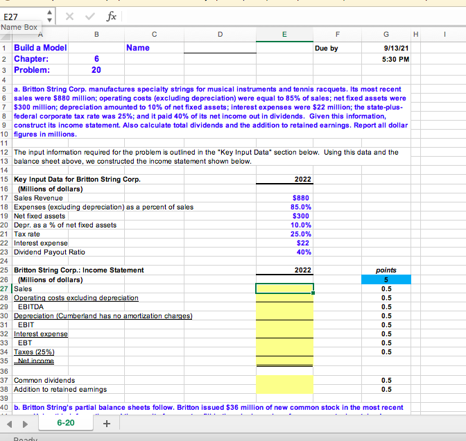Click the yellow Net income answer cell
Viewport: 466px width, 441px height.
[284, 361]
